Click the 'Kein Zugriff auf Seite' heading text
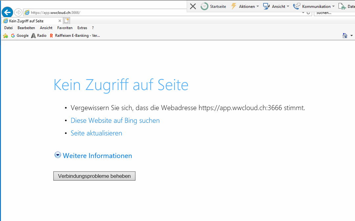This screenshot has width=355, height=221. [x=121, y=85]
